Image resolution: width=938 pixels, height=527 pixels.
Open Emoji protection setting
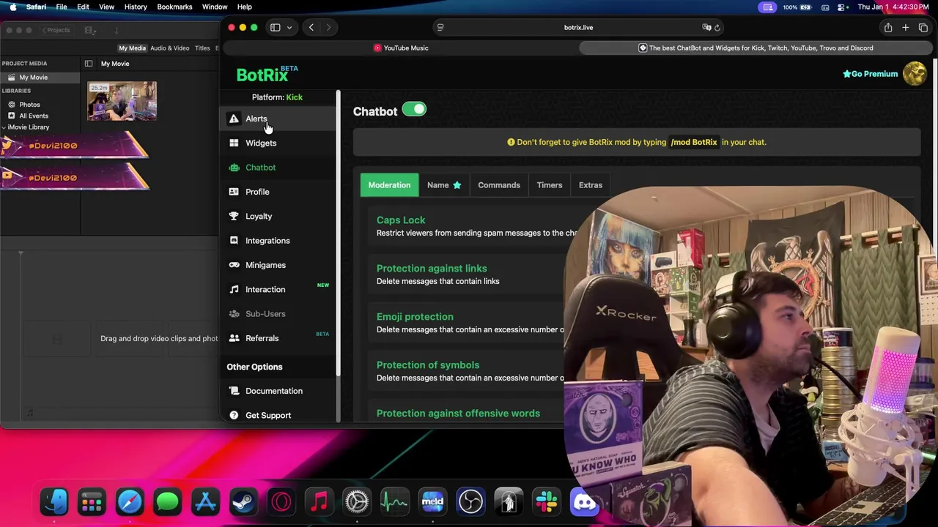415,317
